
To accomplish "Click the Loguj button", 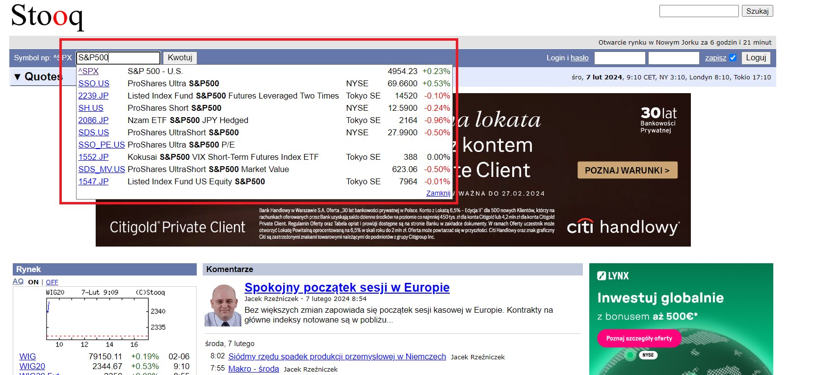I will [x=756, y=58].
